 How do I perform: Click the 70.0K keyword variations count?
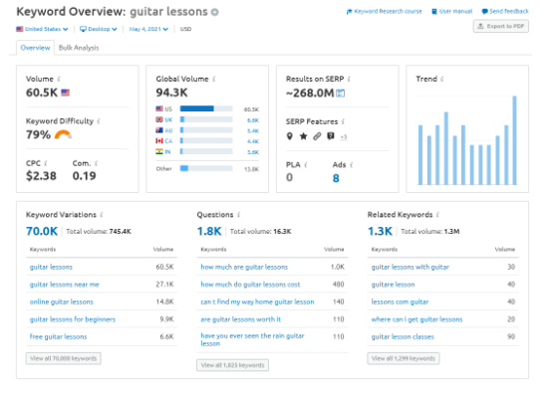click(x=42, y=231)
